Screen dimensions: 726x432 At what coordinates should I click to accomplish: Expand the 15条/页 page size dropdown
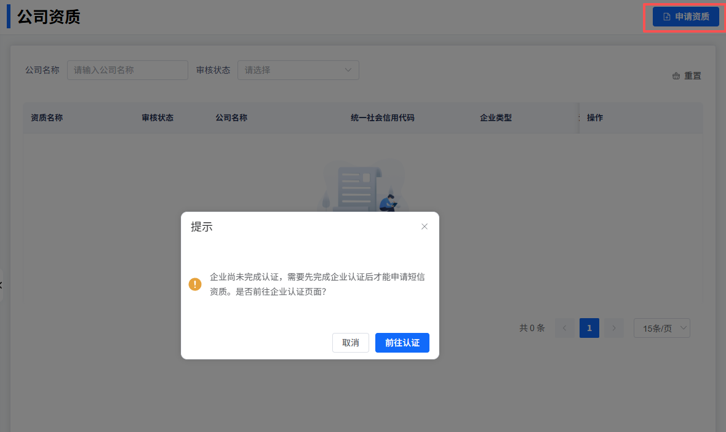661,328
